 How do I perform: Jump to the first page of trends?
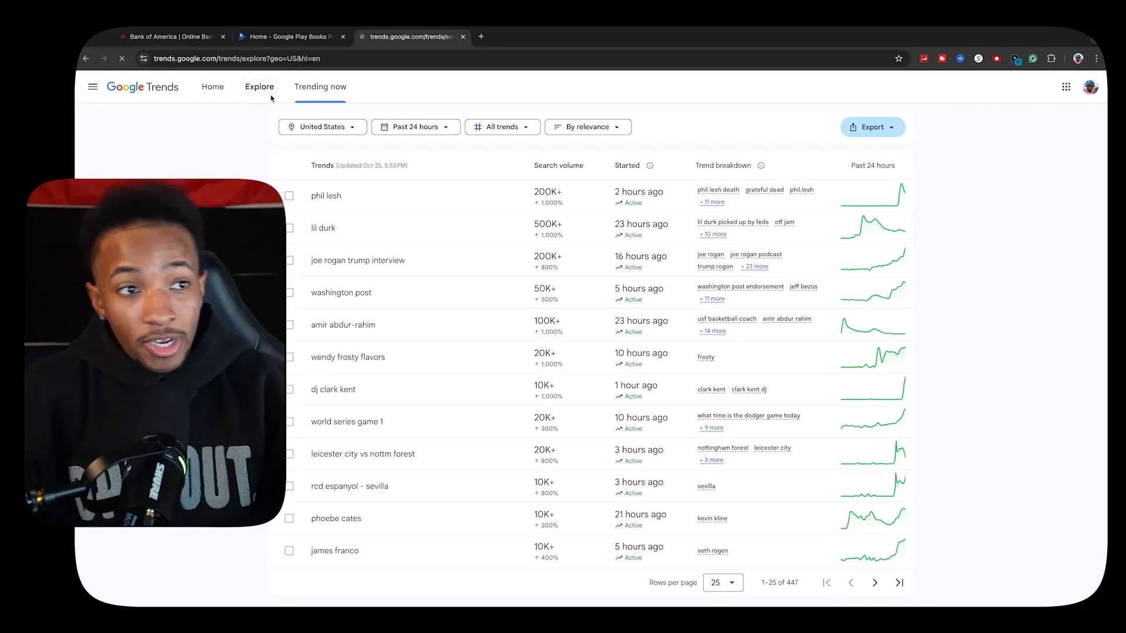click(827, 583)
